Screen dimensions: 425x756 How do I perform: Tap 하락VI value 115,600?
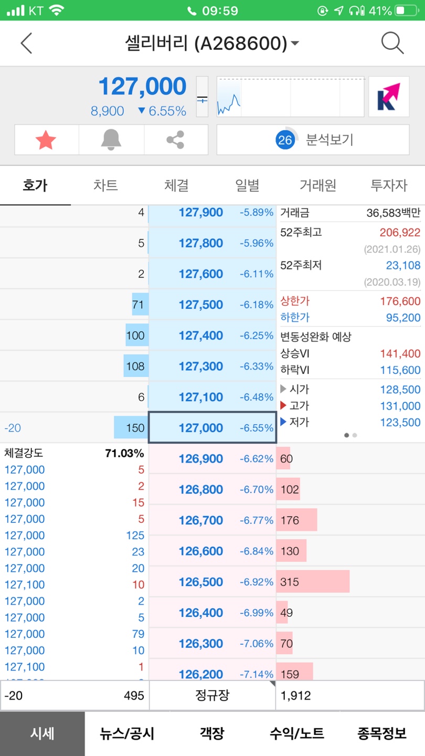(x=401, y=370)
